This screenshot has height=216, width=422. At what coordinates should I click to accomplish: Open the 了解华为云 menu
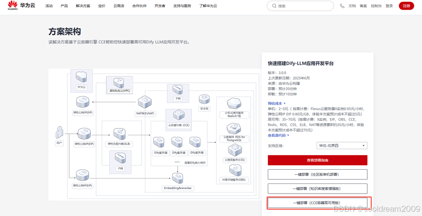coord(208,6)
